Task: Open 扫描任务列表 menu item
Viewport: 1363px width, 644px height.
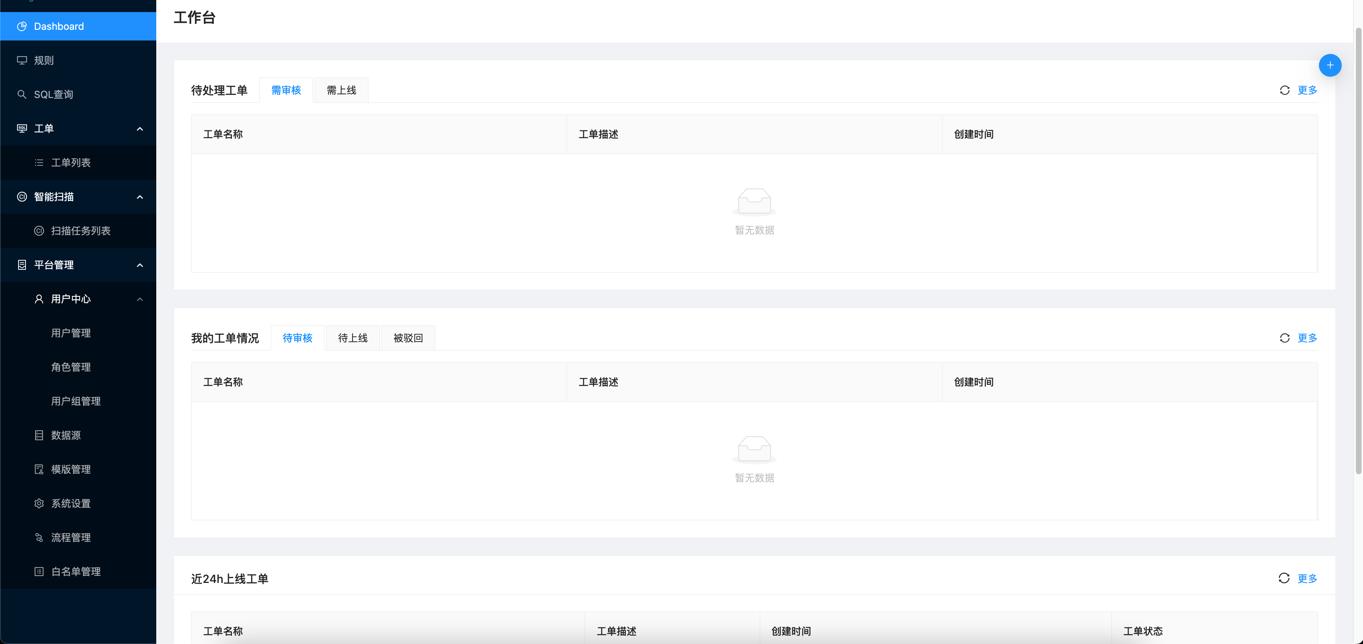Action: click(x=80, y=231)
